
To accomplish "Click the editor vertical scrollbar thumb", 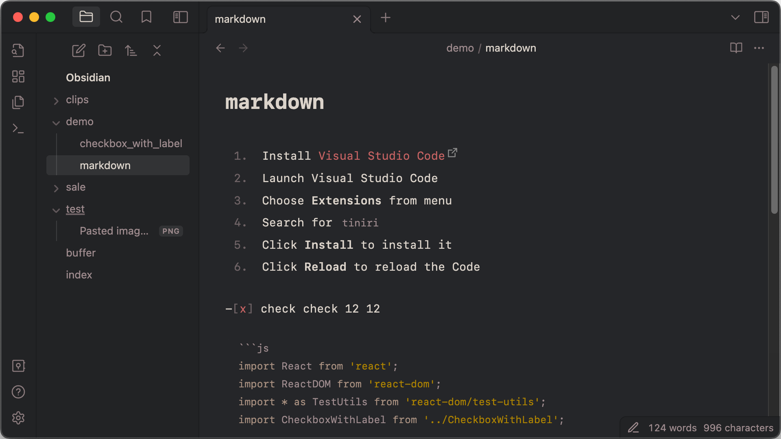I will pyautogui.click(x=774, y=139).
